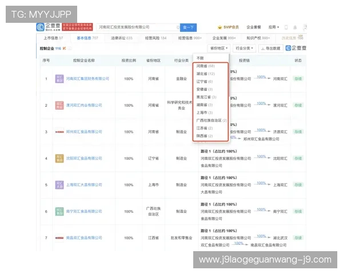Click the 金融业 cell in row 1

[x=181, y=79]
